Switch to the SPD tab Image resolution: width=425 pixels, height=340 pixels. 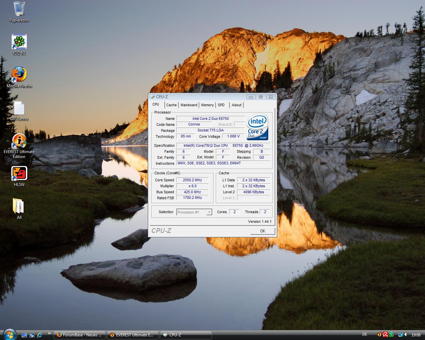(221, 105)
